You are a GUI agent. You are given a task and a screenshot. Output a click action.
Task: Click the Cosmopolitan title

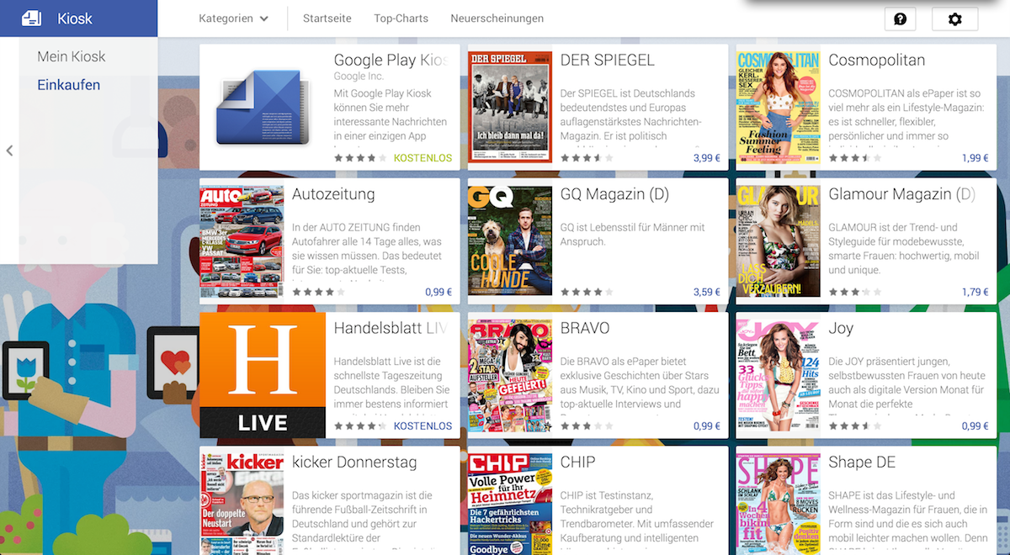point(877,61)
